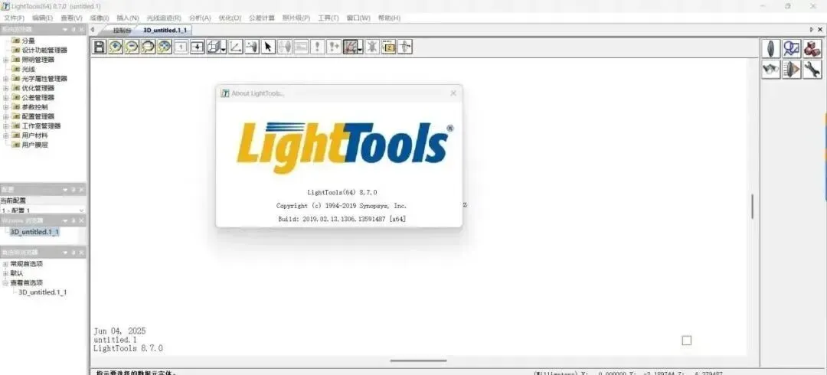Click the vertical scrollbar thumb beside 3D view

coord(752,206)
